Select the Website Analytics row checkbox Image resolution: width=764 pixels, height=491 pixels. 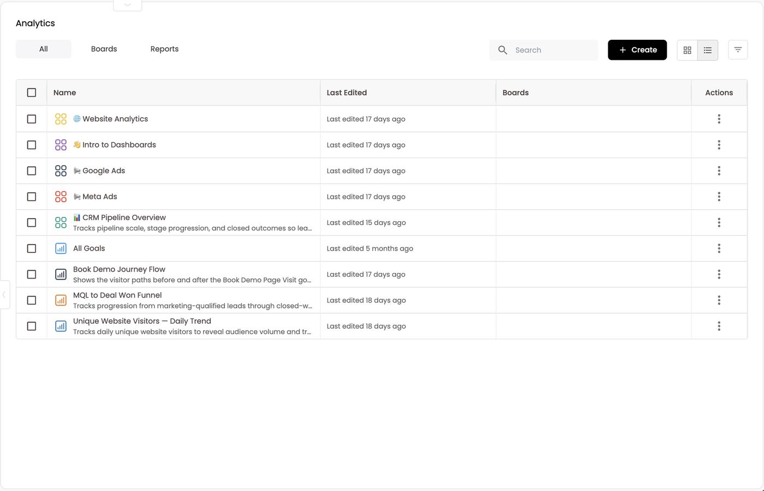click(x=32, y=119)
